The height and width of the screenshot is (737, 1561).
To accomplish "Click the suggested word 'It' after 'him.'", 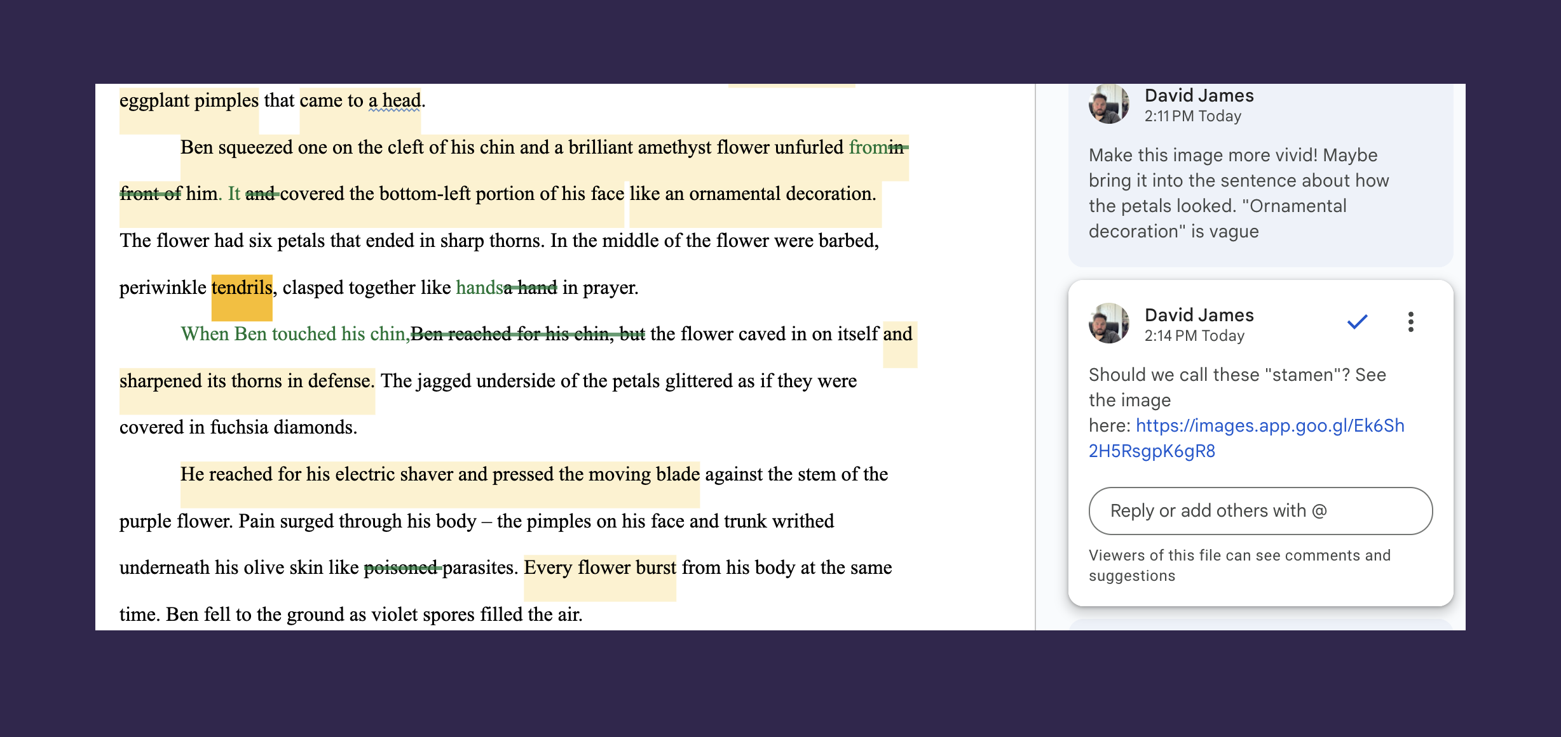I will point(234,194).
